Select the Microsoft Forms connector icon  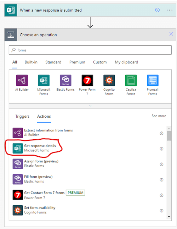pyautogui.click(x=44, y=80)
